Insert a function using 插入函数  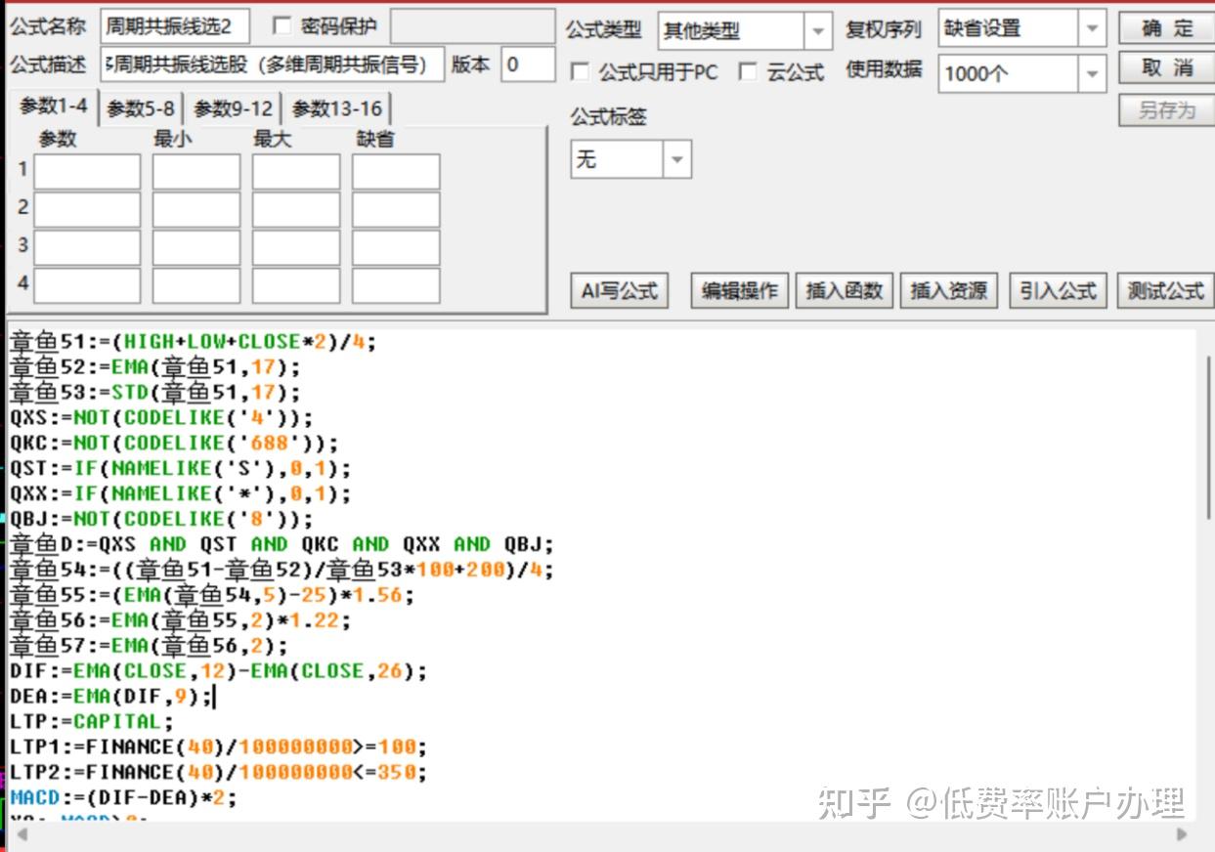pos(844,290)
